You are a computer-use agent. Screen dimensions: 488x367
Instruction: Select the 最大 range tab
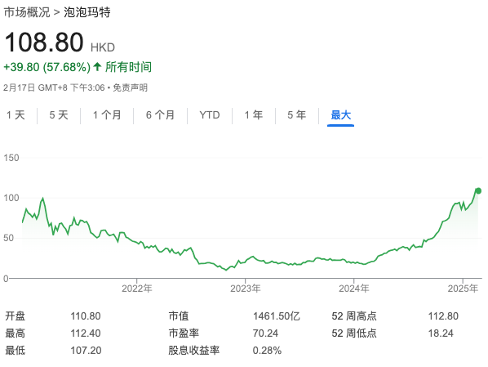click(341, 115)
